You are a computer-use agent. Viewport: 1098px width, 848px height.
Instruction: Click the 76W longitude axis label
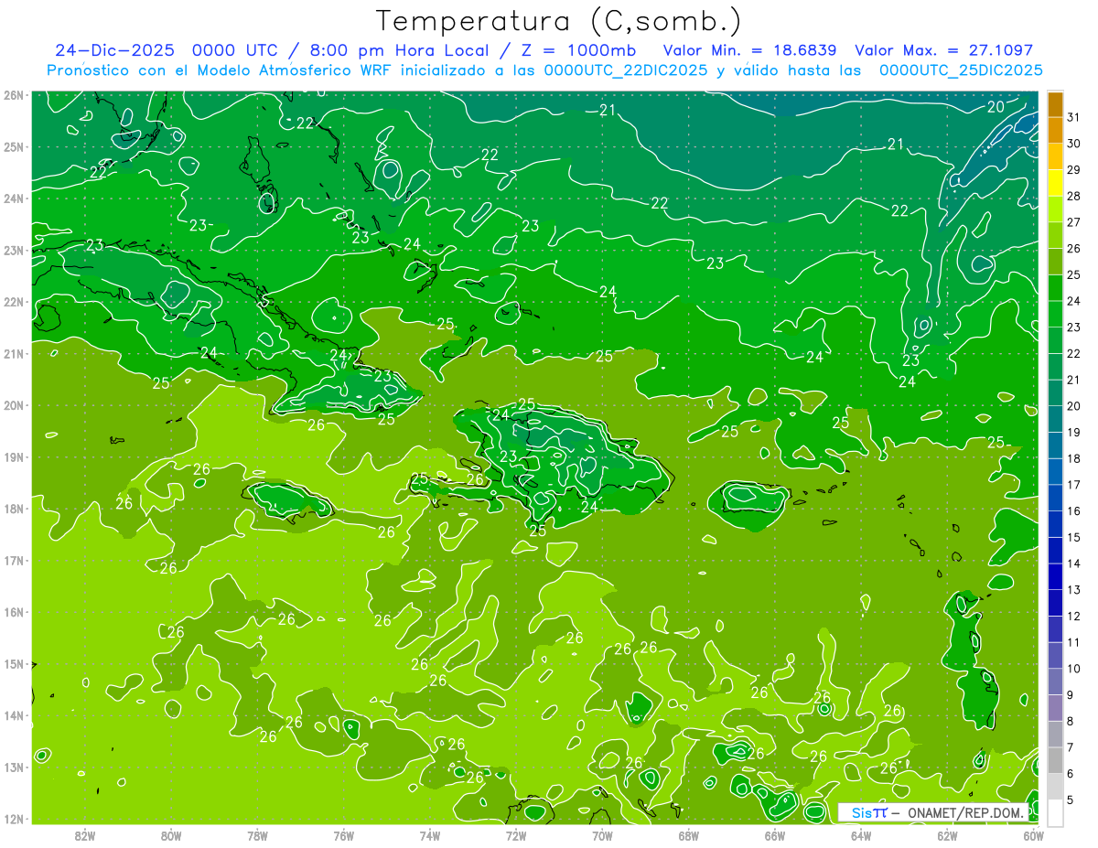pyautogui.click(x=344, y=834)
